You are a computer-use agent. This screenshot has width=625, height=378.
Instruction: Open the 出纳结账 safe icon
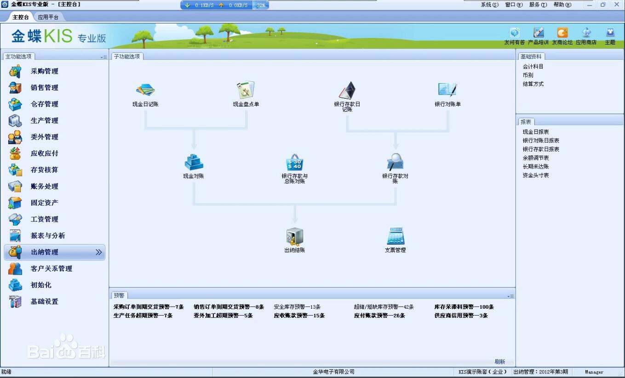click(294, 236)
